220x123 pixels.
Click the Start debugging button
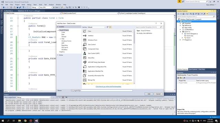point(56,8)
